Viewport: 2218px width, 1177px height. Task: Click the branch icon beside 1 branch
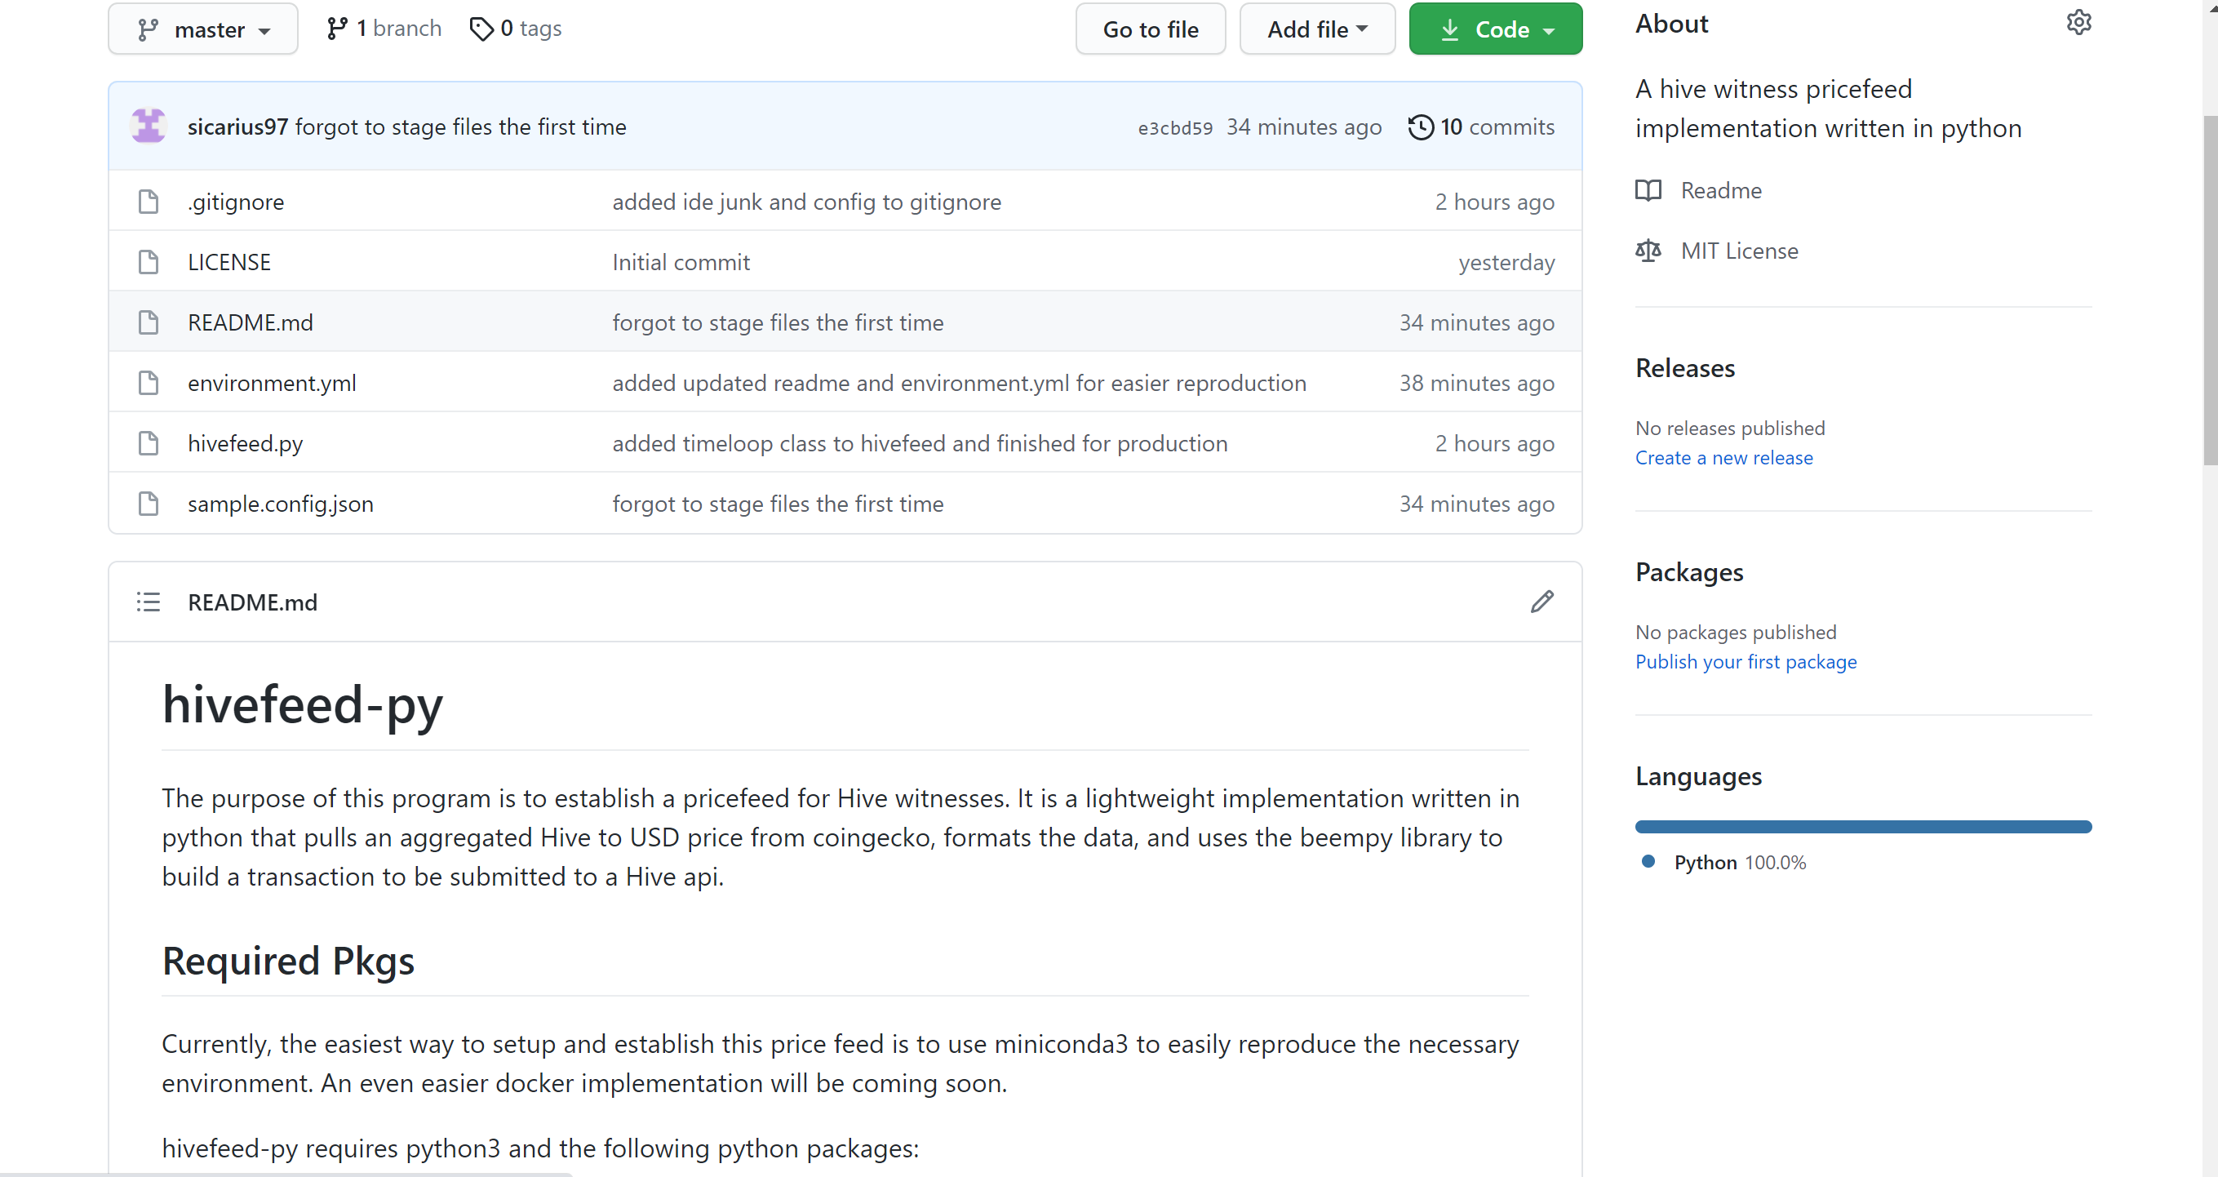click(337, 29)
